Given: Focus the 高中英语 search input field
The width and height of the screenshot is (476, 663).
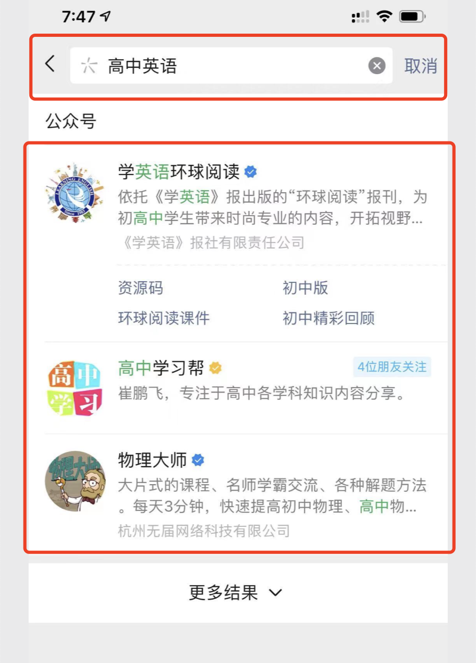Looking at the screenshot, I should point(231,66).
